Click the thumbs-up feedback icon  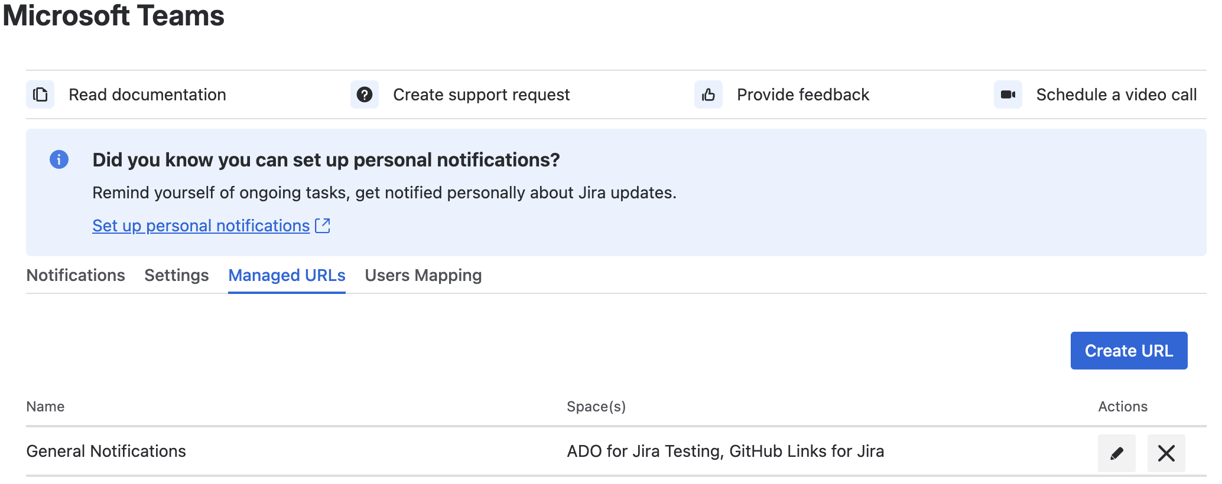[x=708, y=94]
